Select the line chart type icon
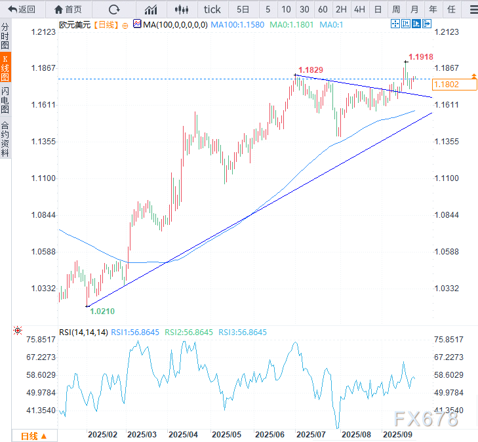The height and width of the screenshot is (442, 478). click(151, 9)
